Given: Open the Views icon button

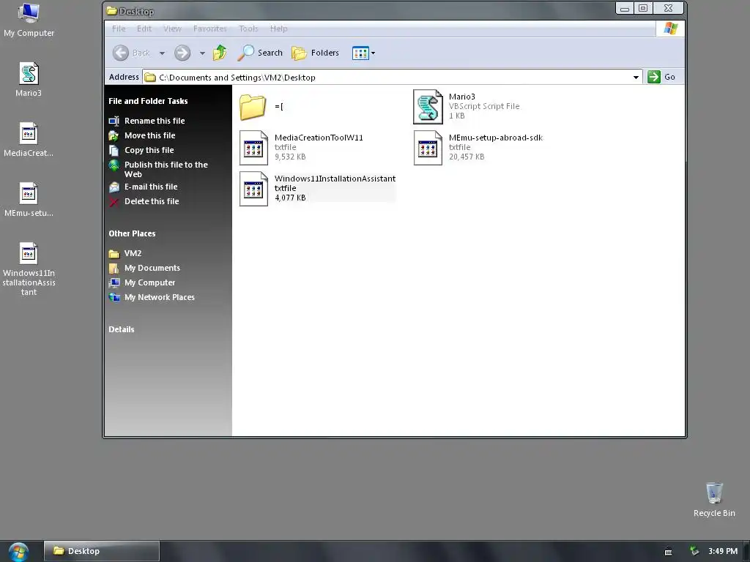Looking at the screenshot, I should tap(360, 53).
